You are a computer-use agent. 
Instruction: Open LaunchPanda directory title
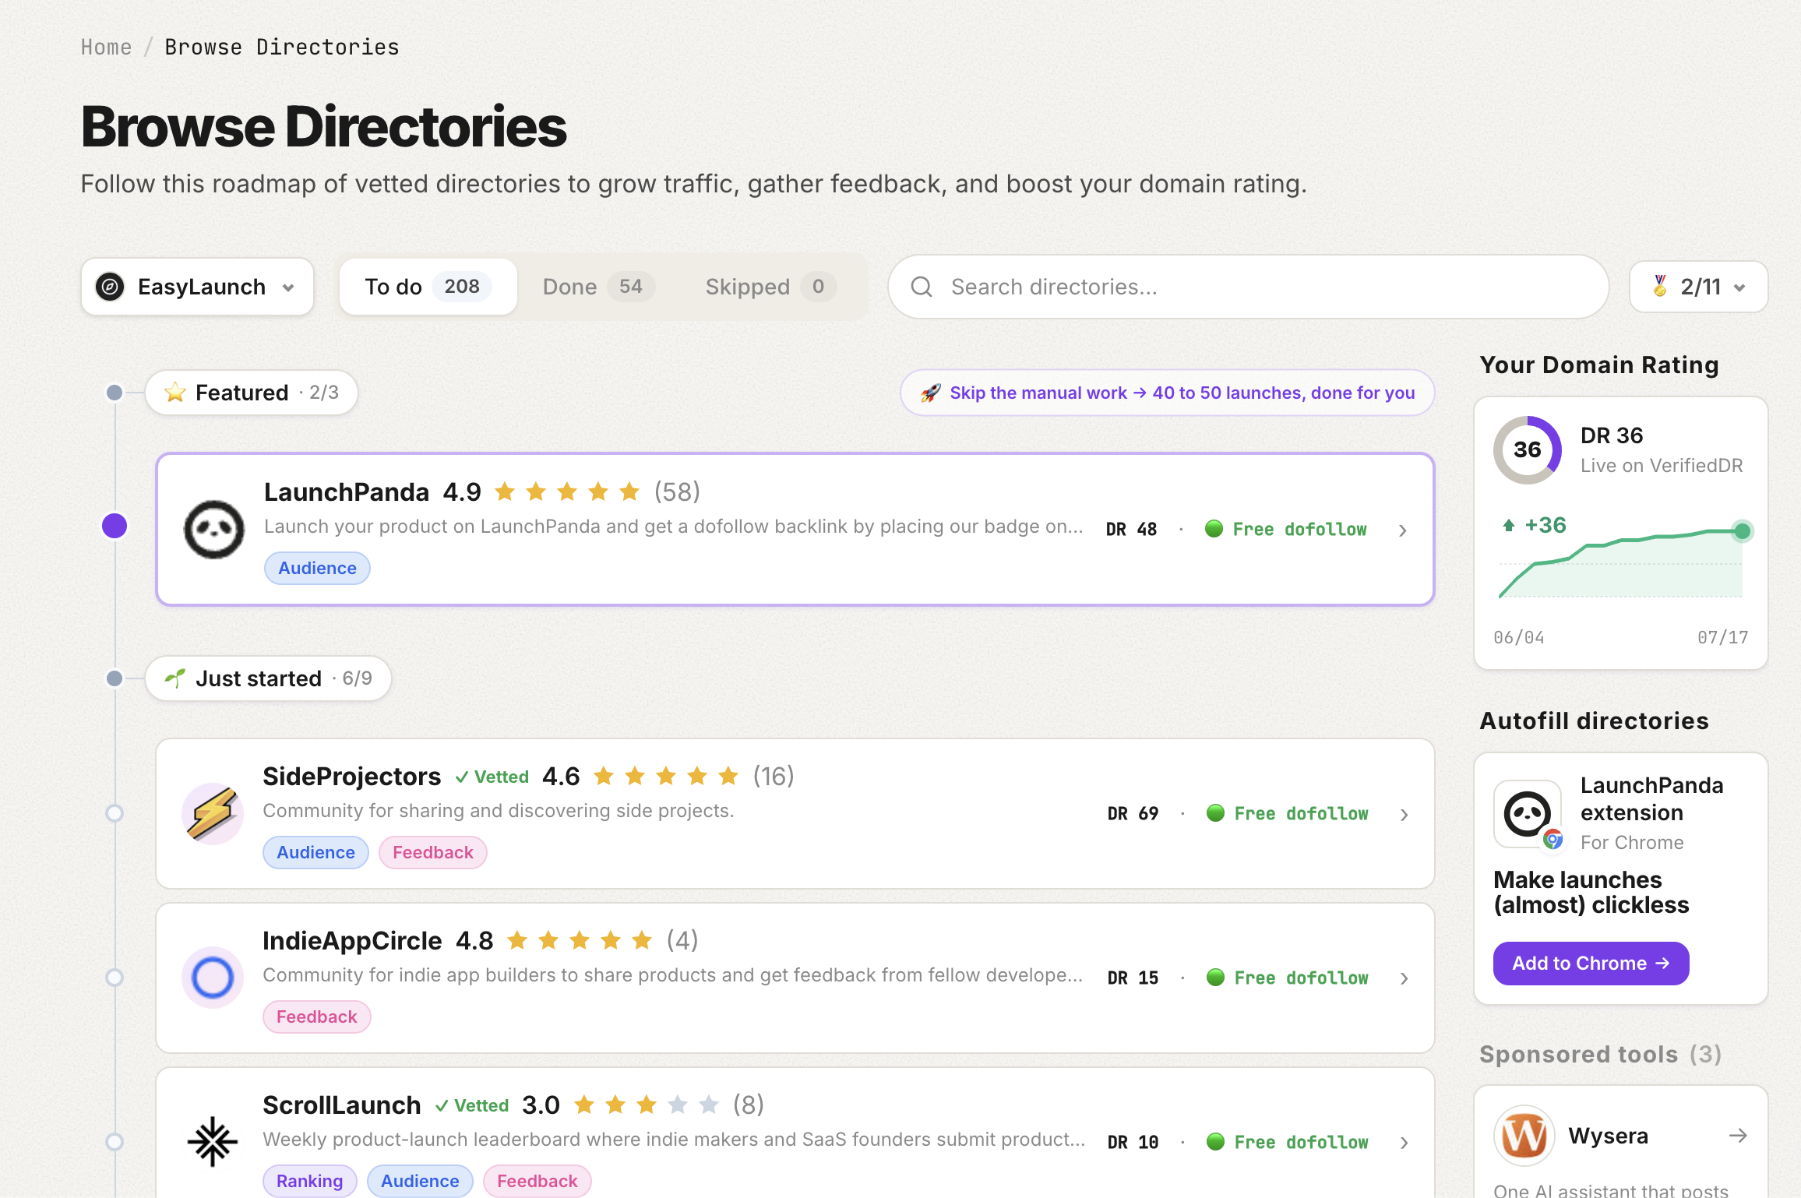(x=347, y=492)
